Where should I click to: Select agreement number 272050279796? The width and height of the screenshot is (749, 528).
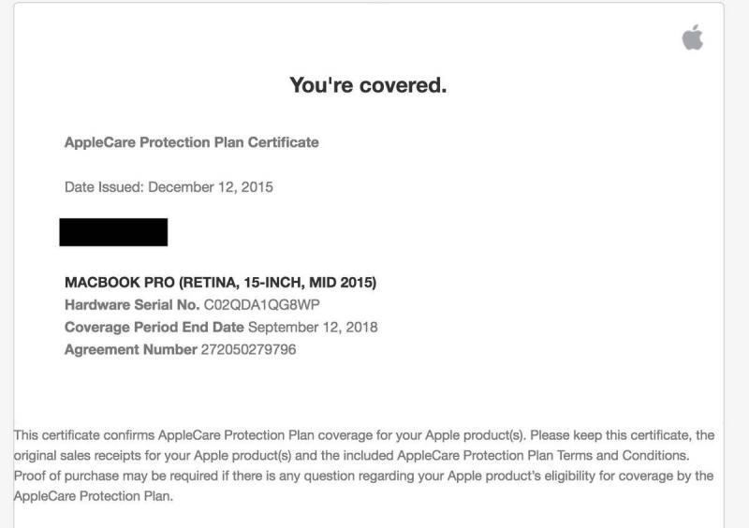pos(248,350)
